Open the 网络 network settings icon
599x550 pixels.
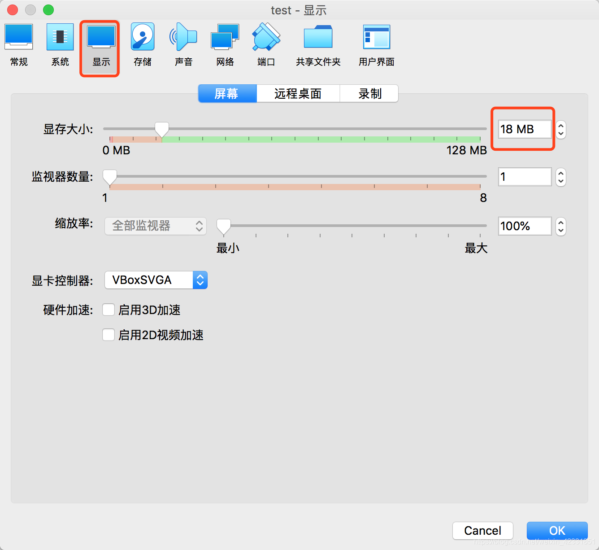point(225,45)
